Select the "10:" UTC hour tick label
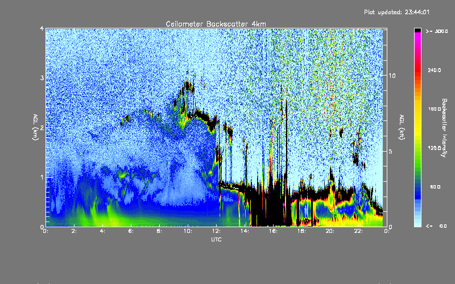This screenshot has width=455, height=284. (188, 231)
